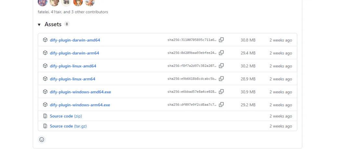Click the 29.2 MB file size

[248, 105]
